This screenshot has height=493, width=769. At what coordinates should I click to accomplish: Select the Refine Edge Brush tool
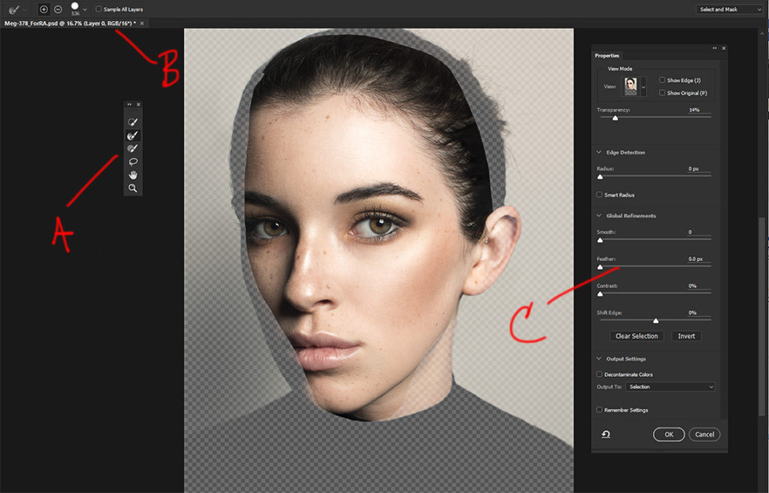tap(132, 136)
